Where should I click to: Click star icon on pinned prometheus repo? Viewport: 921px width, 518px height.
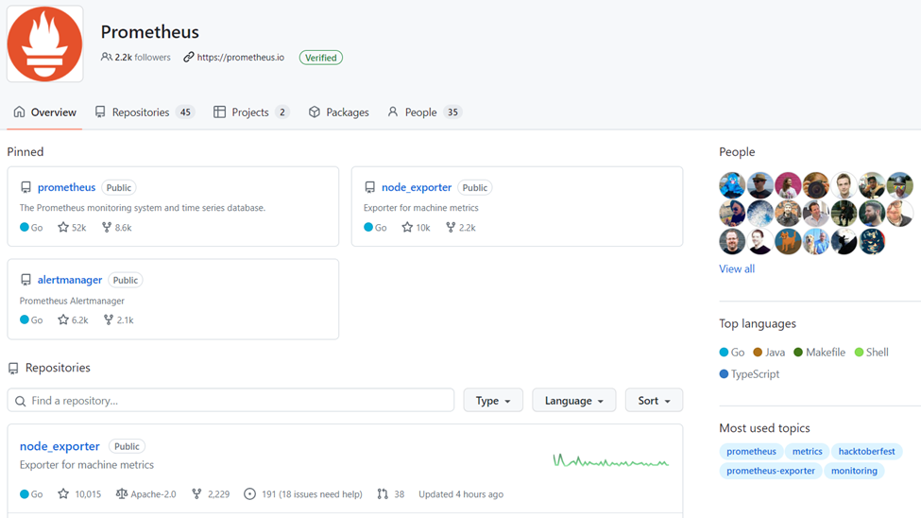point(63,228)
